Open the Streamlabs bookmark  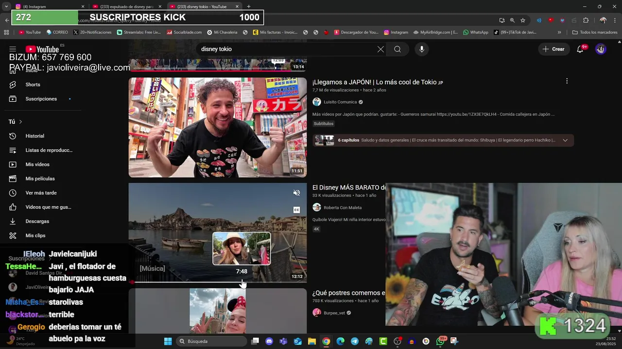(x=139, y=32)
